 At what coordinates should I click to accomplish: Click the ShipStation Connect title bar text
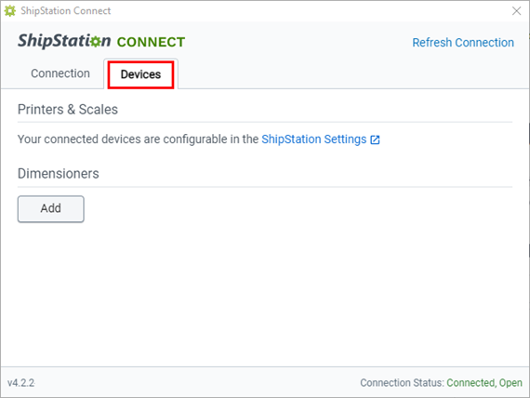[x=66, y=11]
